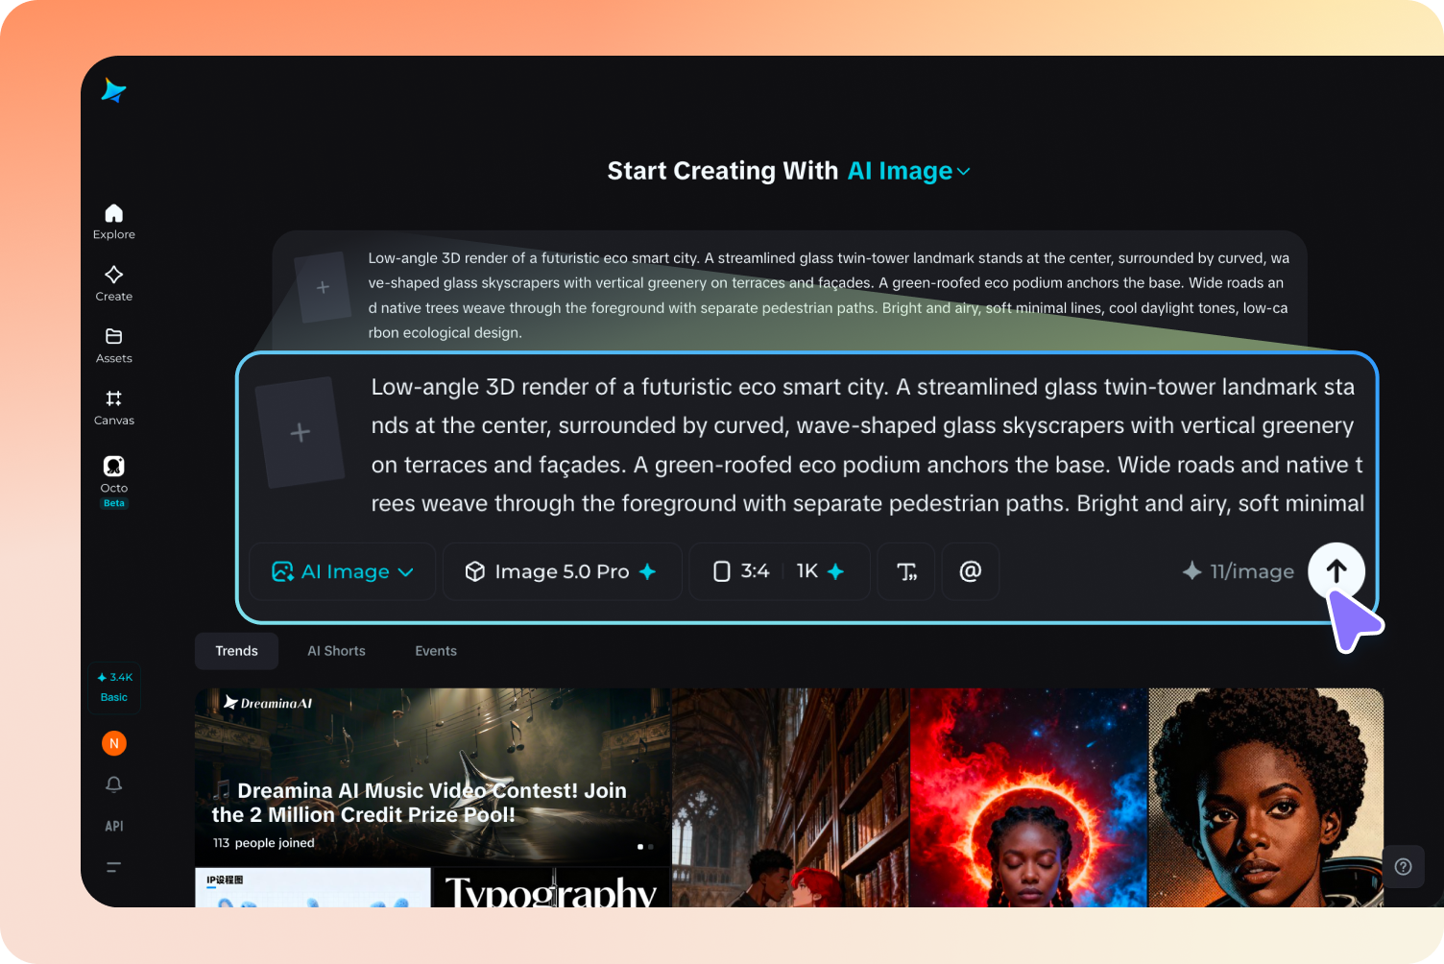
Task: Open the Dreamina AI Music Video Contest banner
Action: [432, 776]
